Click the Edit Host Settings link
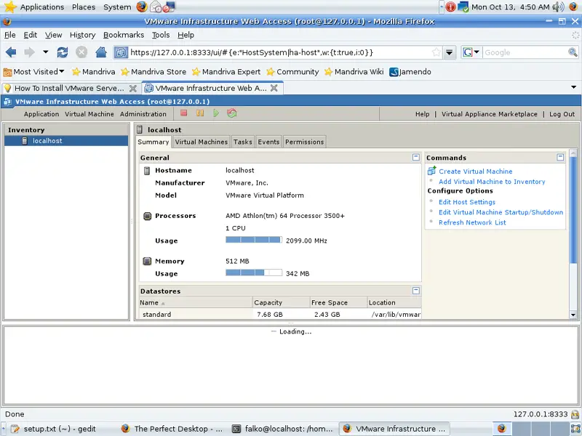The image size is (582, 436). tap(467, 202)
